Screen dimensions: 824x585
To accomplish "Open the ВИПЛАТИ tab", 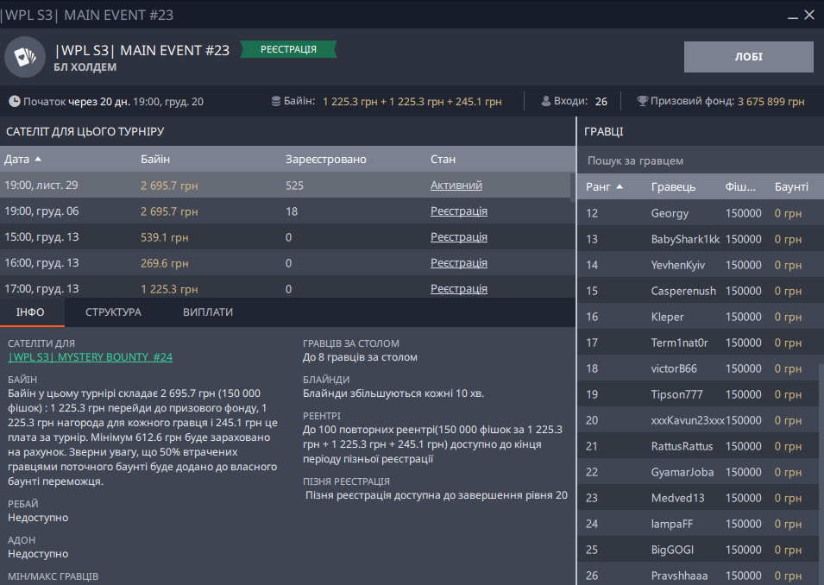I will tap(208, 312).
